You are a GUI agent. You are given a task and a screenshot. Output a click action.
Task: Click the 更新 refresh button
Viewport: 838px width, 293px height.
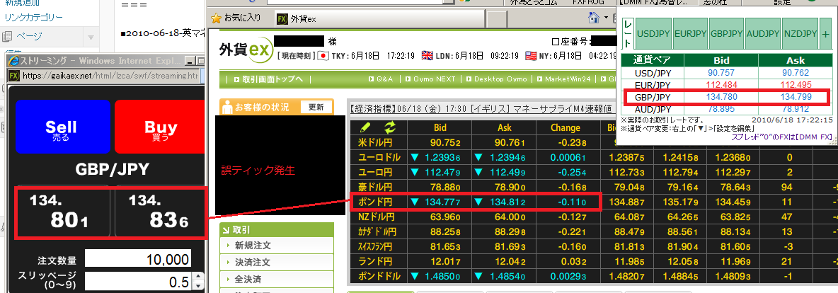click(x=316, y=108)
